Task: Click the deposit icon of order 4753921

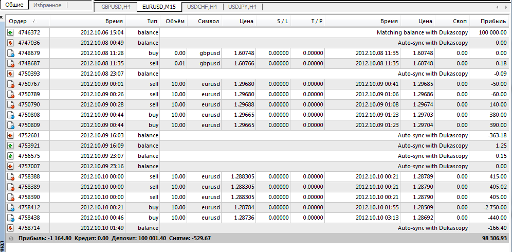Action: [11, 146]
